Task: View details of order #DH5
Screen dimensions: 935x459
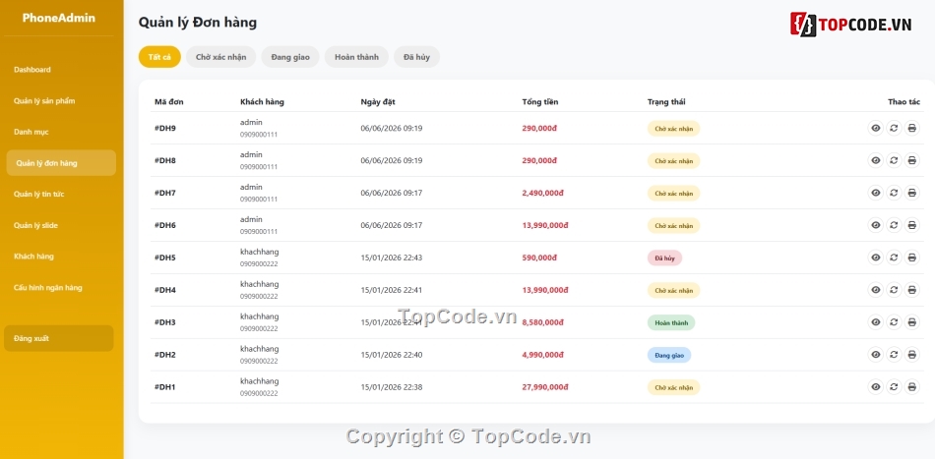Action: pos(875,258)
